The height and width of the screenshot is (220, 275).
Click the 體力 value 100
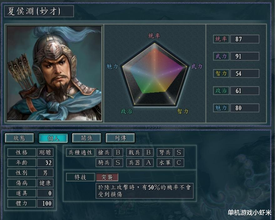(45, 203)
